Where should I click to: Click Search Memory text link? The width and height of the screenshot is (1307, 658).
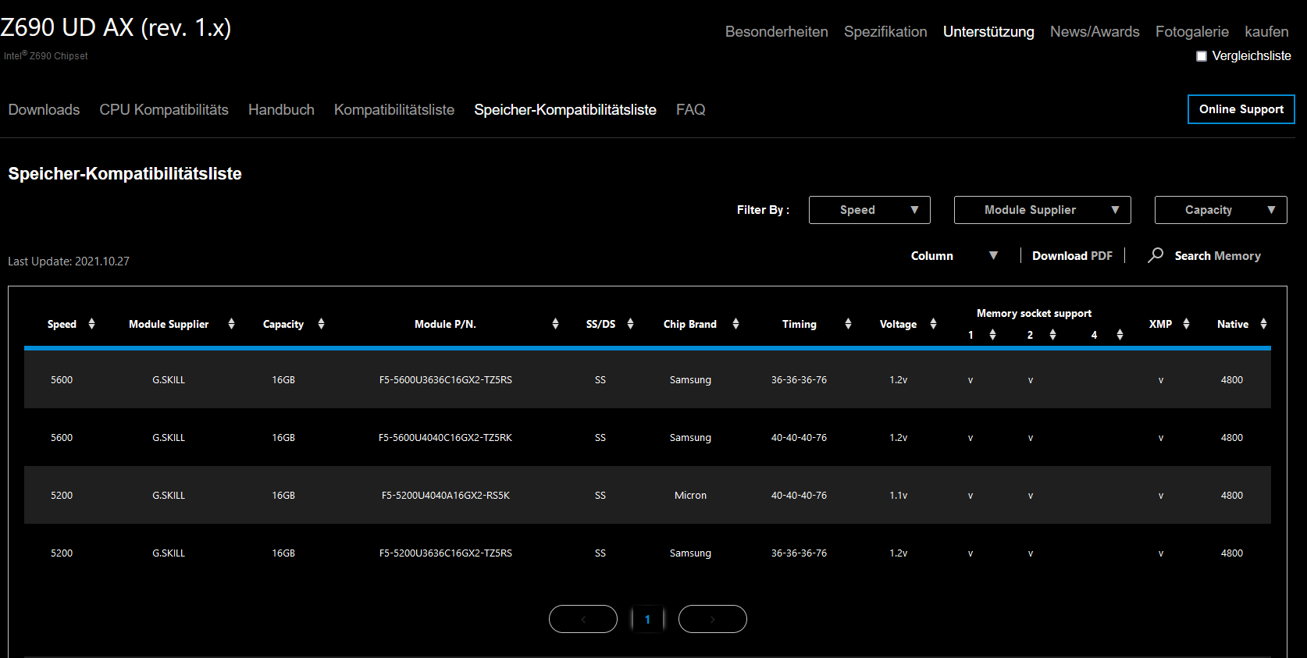(1218, 256)
